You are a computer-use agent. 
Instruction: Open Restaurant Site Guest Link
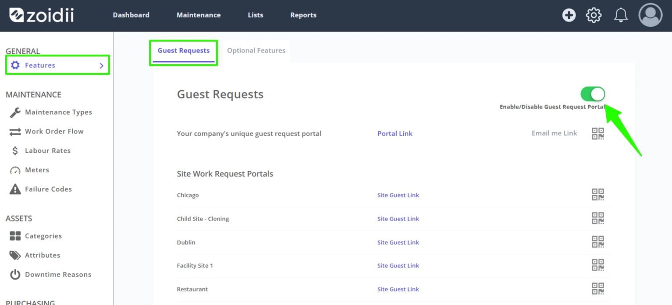click(398, 289)
